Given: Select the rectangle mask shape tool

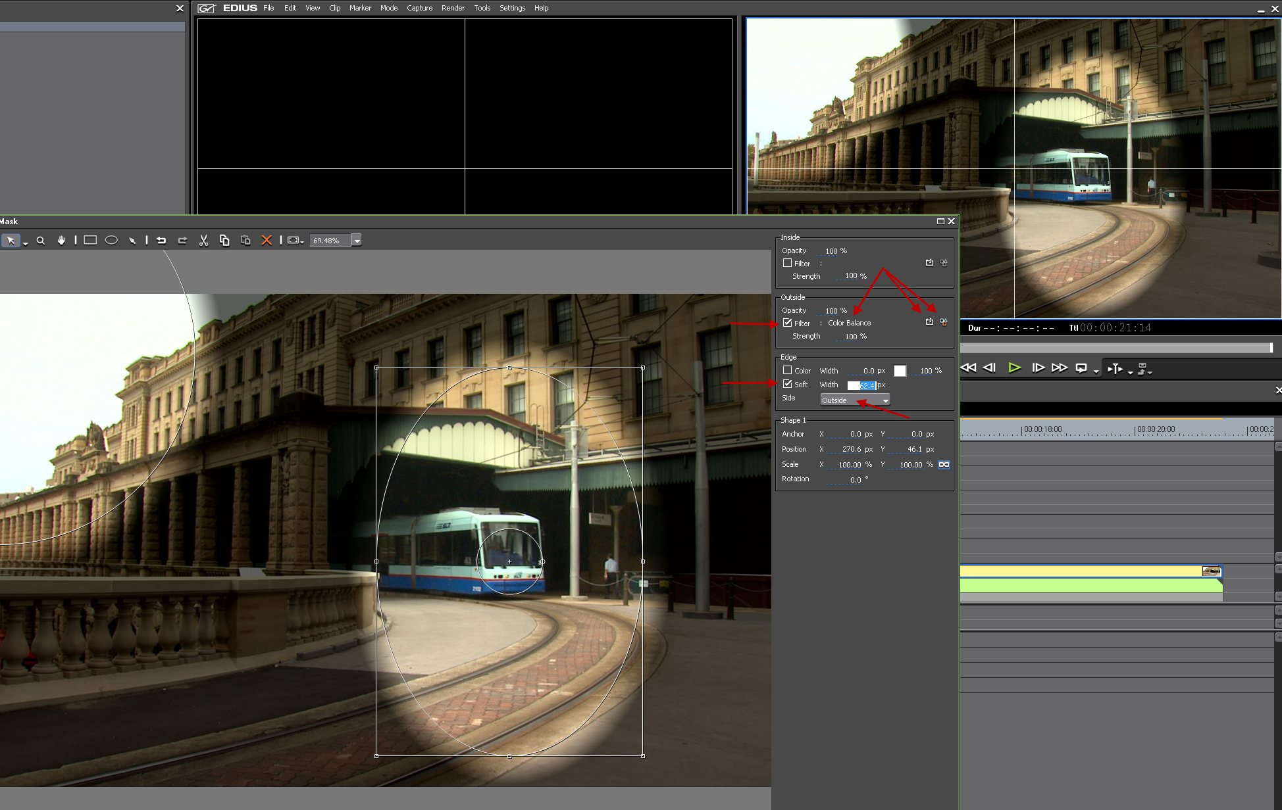Looking at the screenshot, I should pos(90,241).
